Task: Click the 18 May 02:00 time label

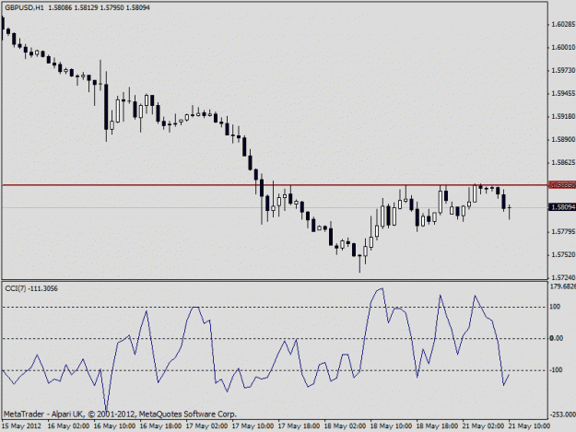Action: [x=345, y=426]
